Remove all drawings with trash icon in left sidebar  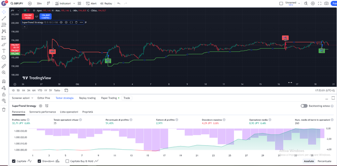click(4, 109)
